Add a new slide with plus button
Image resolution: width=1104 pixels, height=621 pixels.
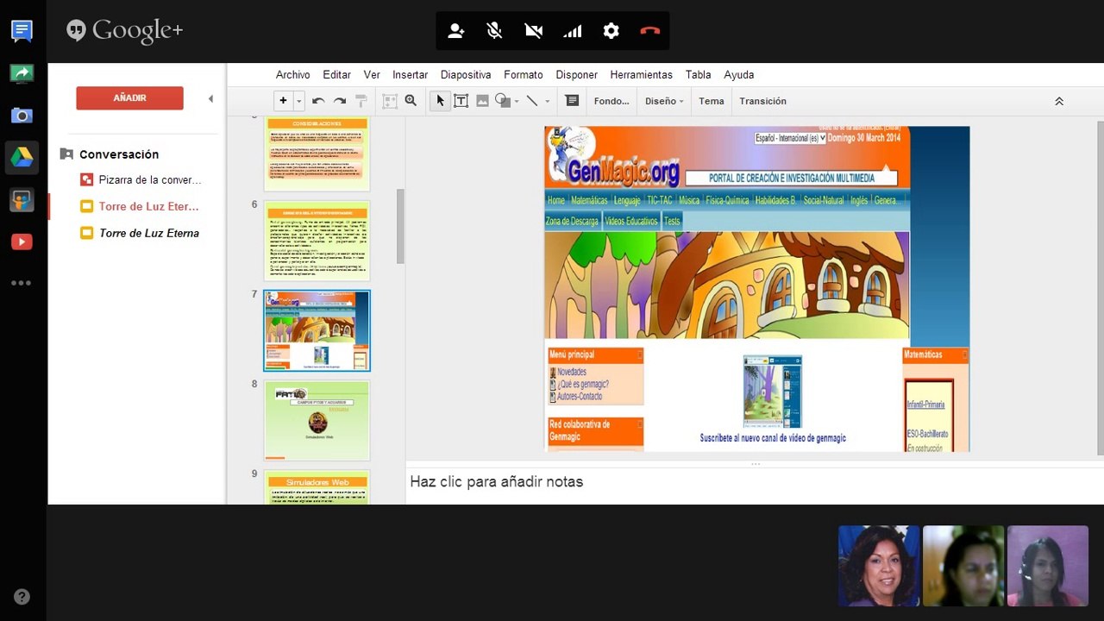click(x=283, y=101)
